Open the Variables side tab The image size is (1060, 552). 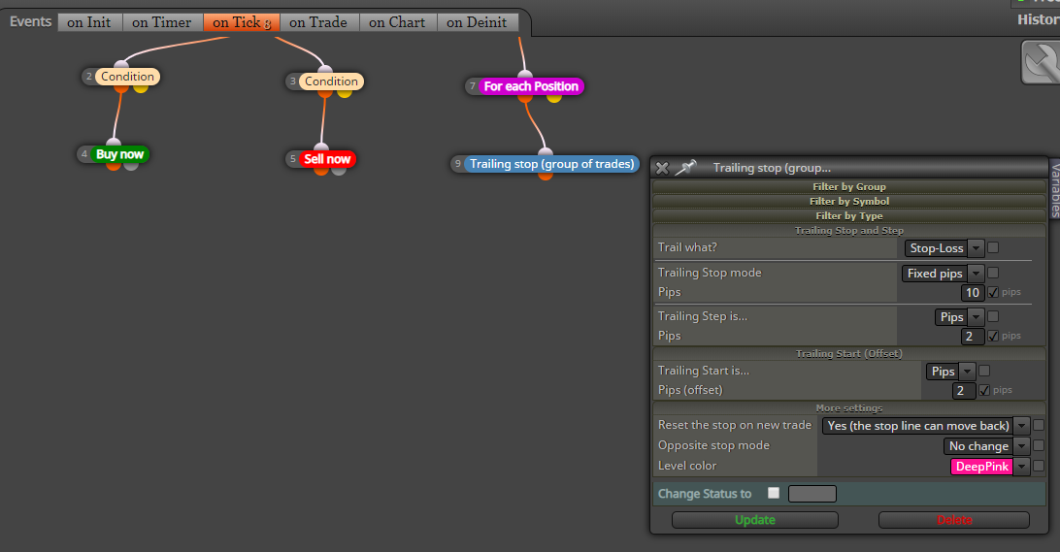[x=1054, y=189]
